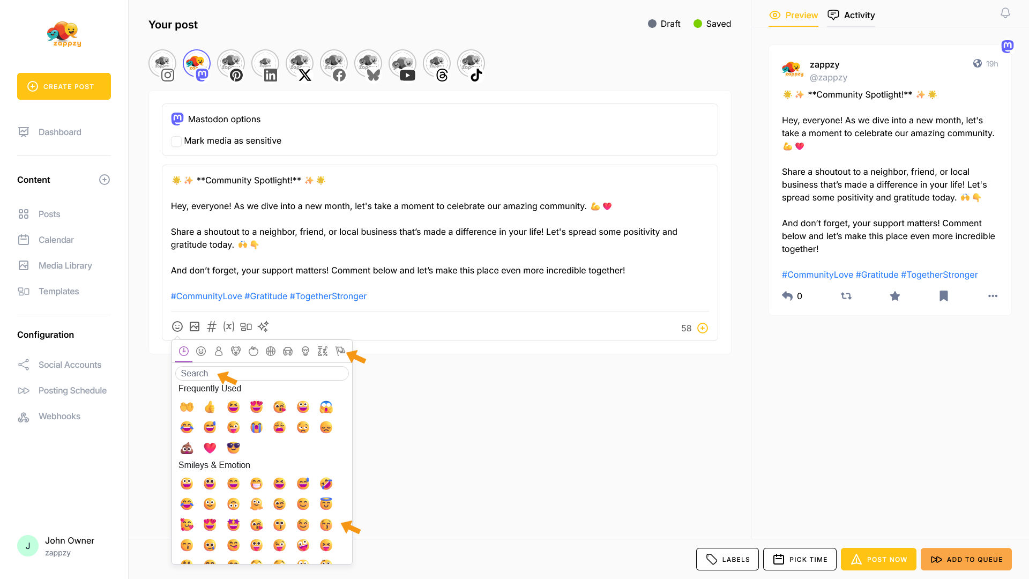
Task: Click the boost icon in Mastodon preview
Action: pyautogui.click(x=846, y=296)
